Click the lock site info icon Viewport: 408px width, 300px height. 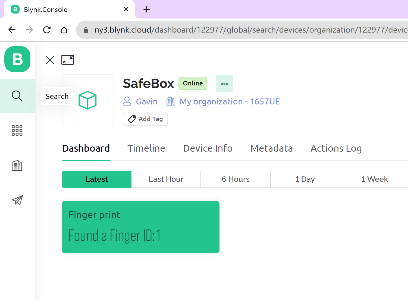[x=86, y=30]
